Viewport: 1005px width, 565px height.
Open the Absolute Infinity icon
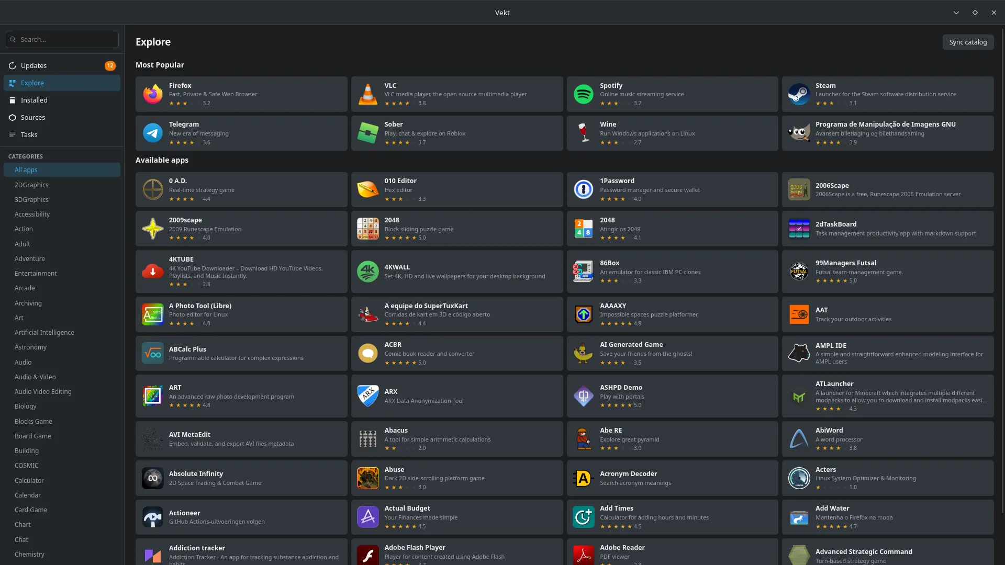point(152,478)
